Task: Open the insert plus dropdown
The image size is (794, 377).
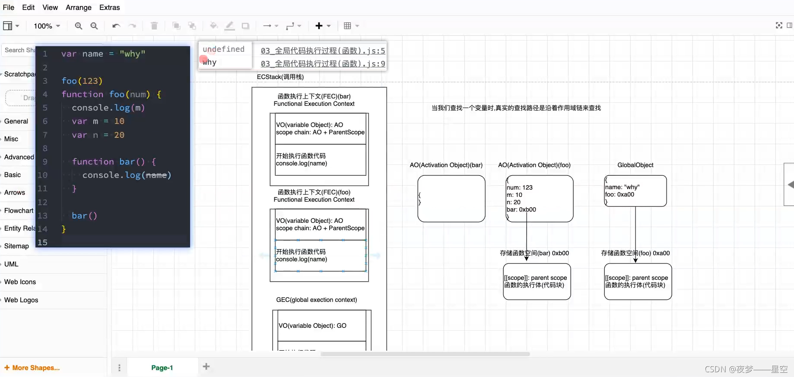Action: click(x=323, y=26)
